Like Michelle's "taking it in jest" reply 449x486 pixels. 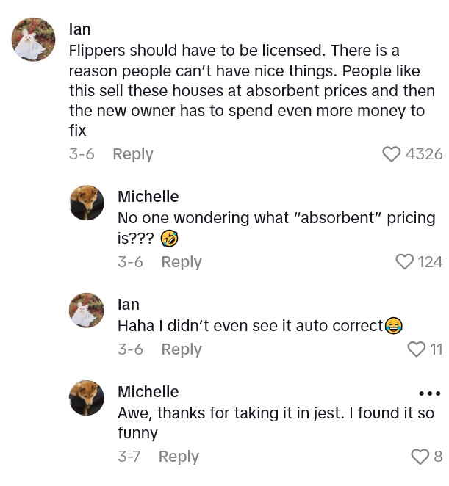420,457
